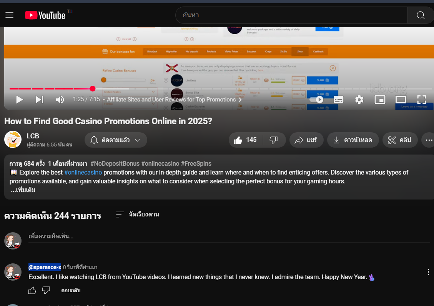
Task: Click the #onlinecasino hashtag above description
Action: coord(160,163)
